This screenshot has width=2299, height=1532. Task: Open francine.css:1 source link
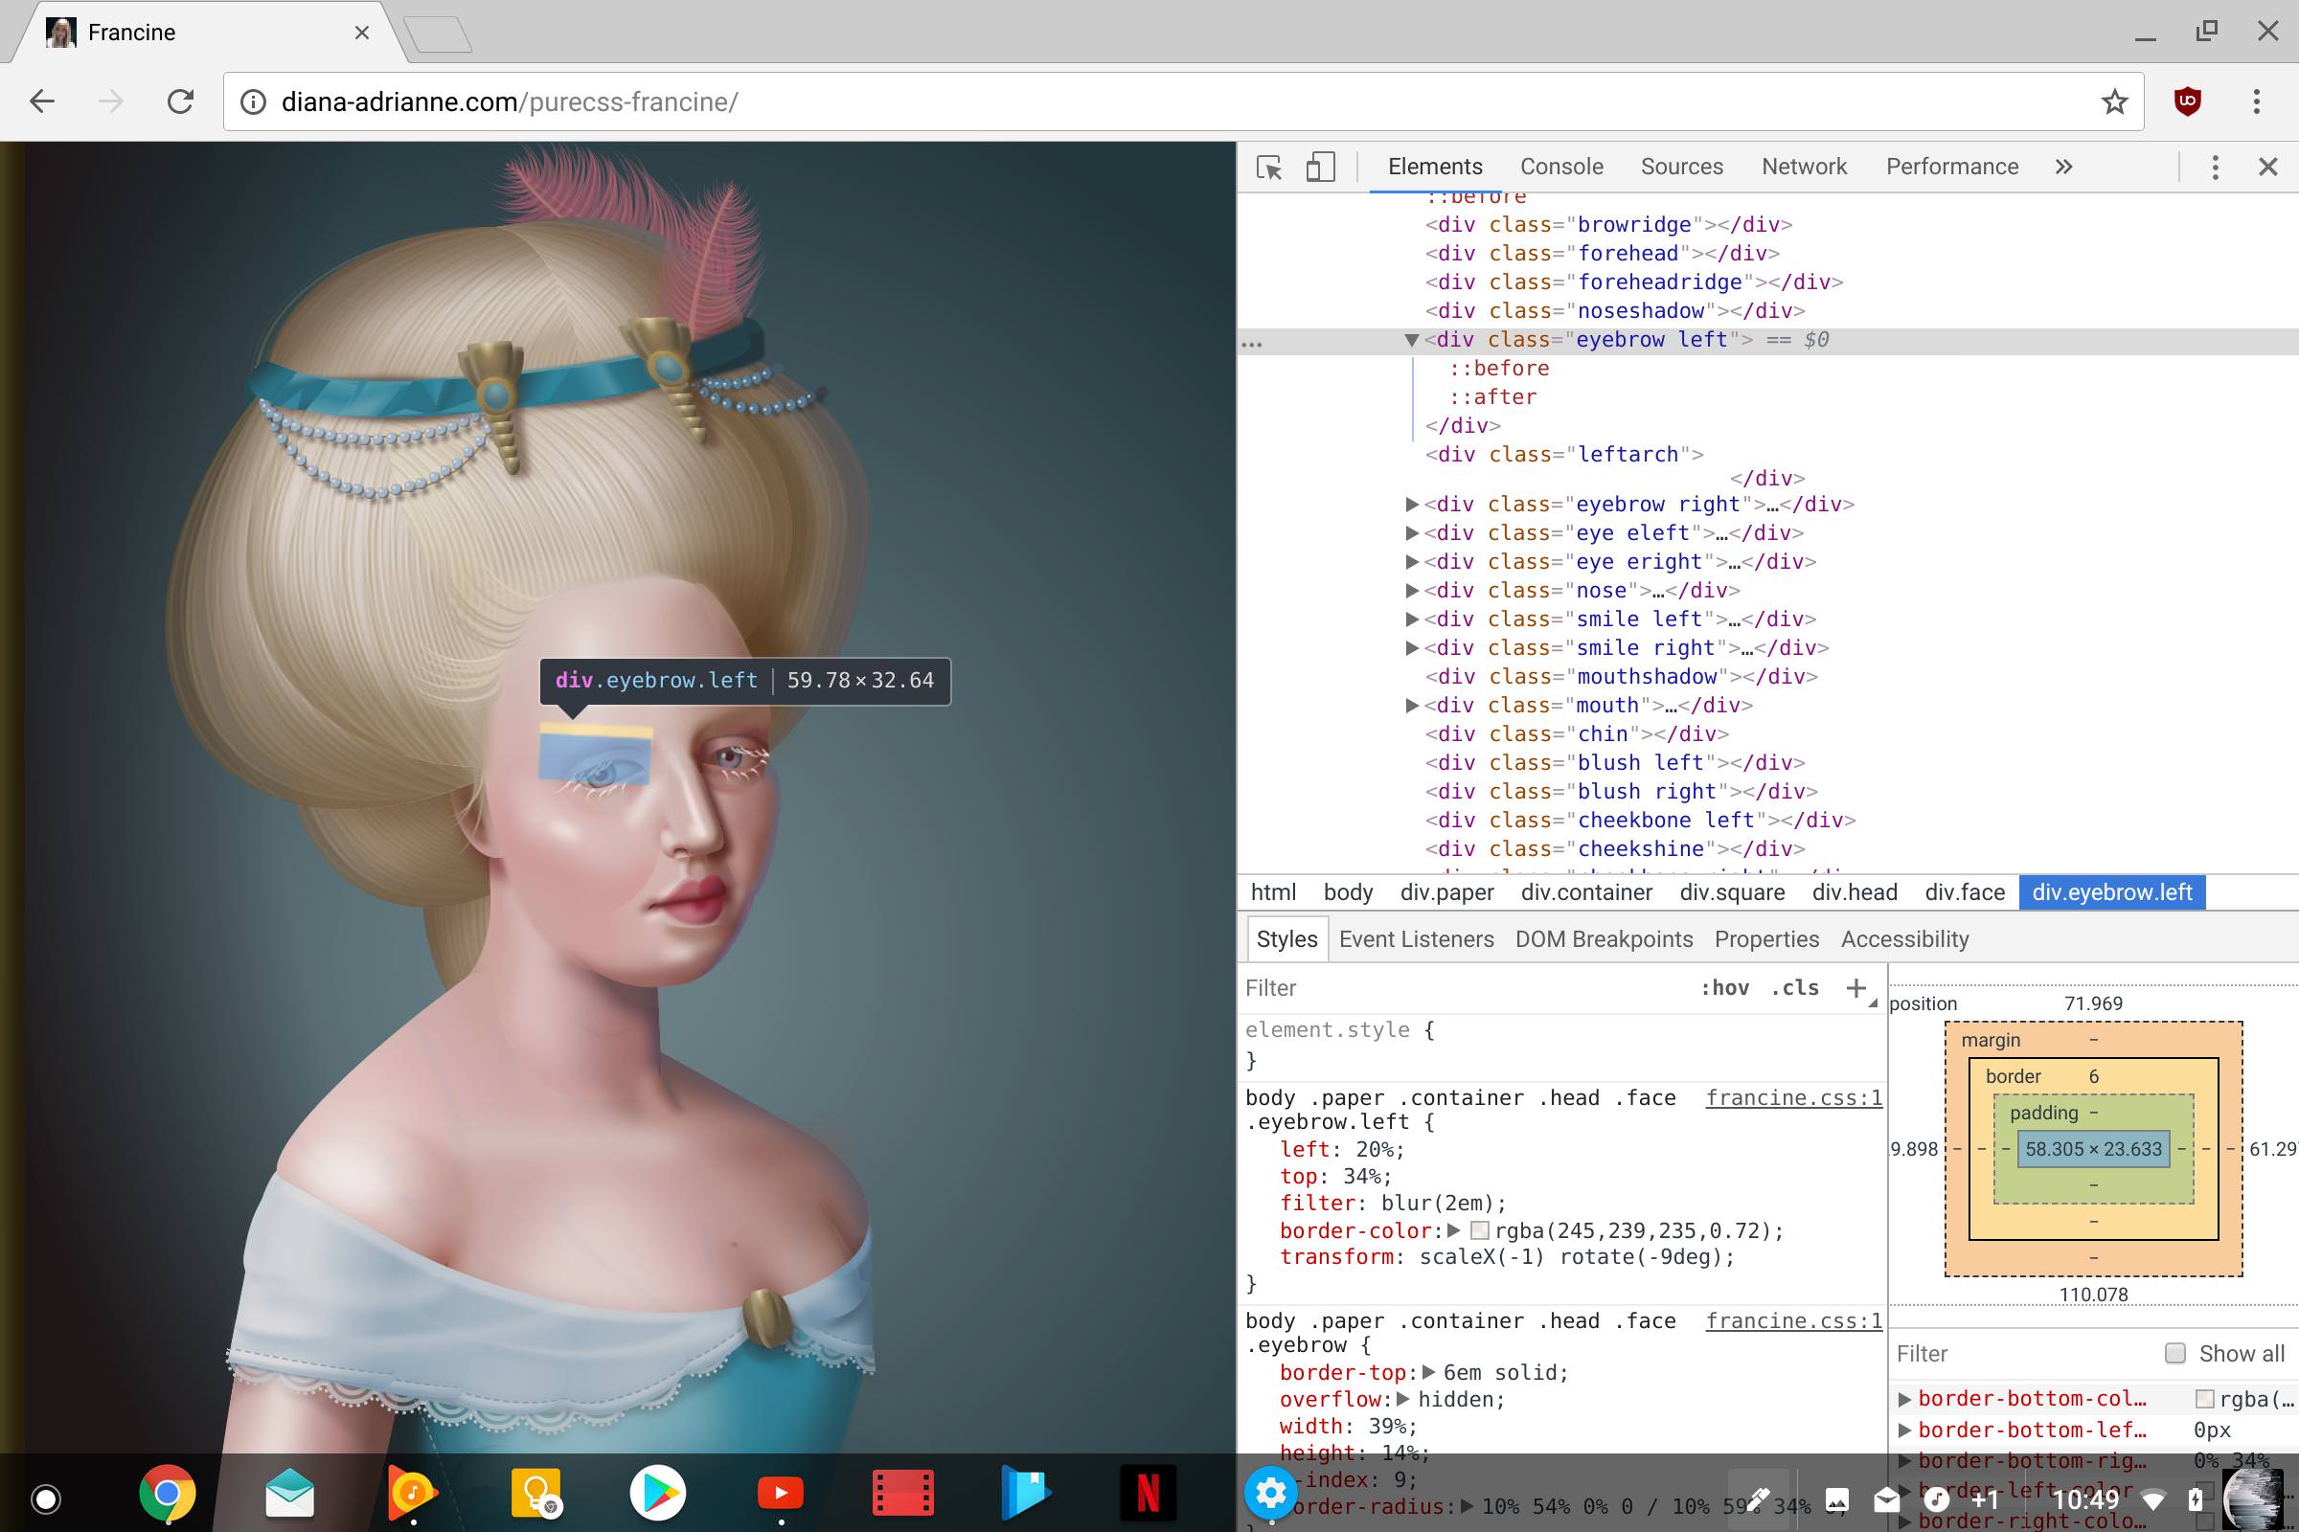click(x=1793, y=1098)
